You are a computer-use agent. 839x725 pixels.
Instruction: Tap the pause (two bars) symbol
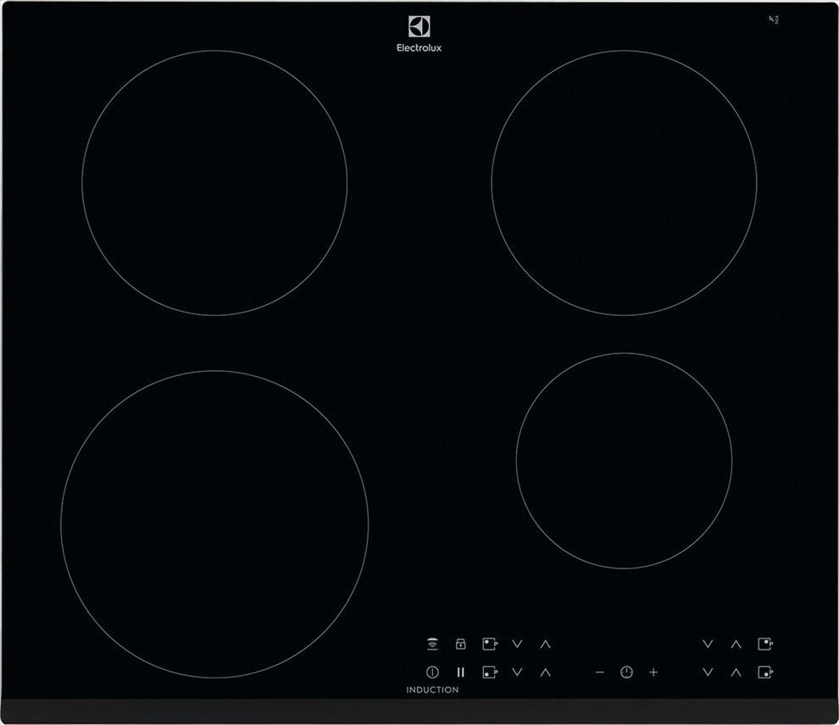coord(460,672)
